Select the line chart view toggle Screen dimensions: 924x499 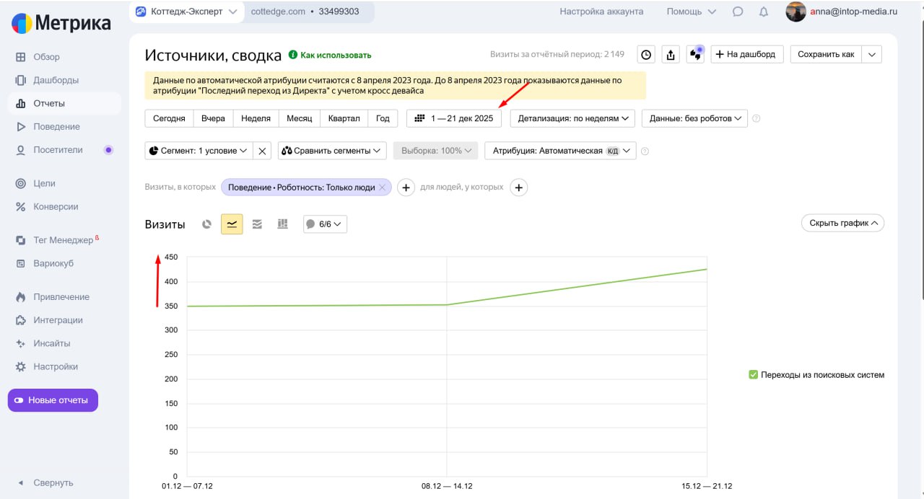point(232,224)
